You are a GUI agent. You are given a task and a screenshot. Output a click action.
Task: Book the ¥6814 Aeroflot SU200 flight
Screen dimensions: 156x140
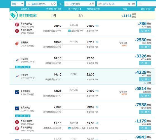pos(145,96)
